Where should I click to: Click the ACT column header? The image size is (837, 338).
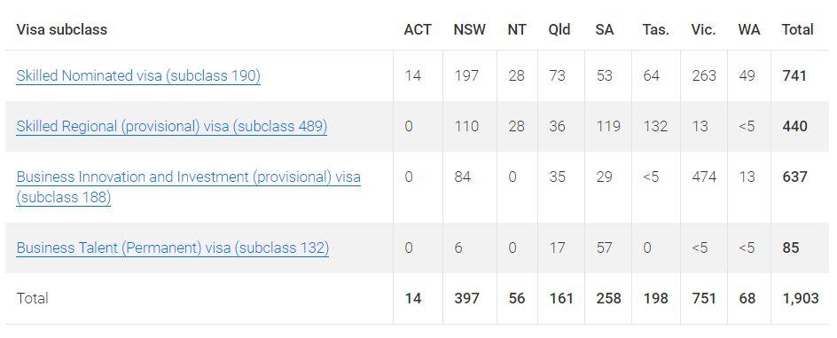pyautogui.click(x=418, y=29)
